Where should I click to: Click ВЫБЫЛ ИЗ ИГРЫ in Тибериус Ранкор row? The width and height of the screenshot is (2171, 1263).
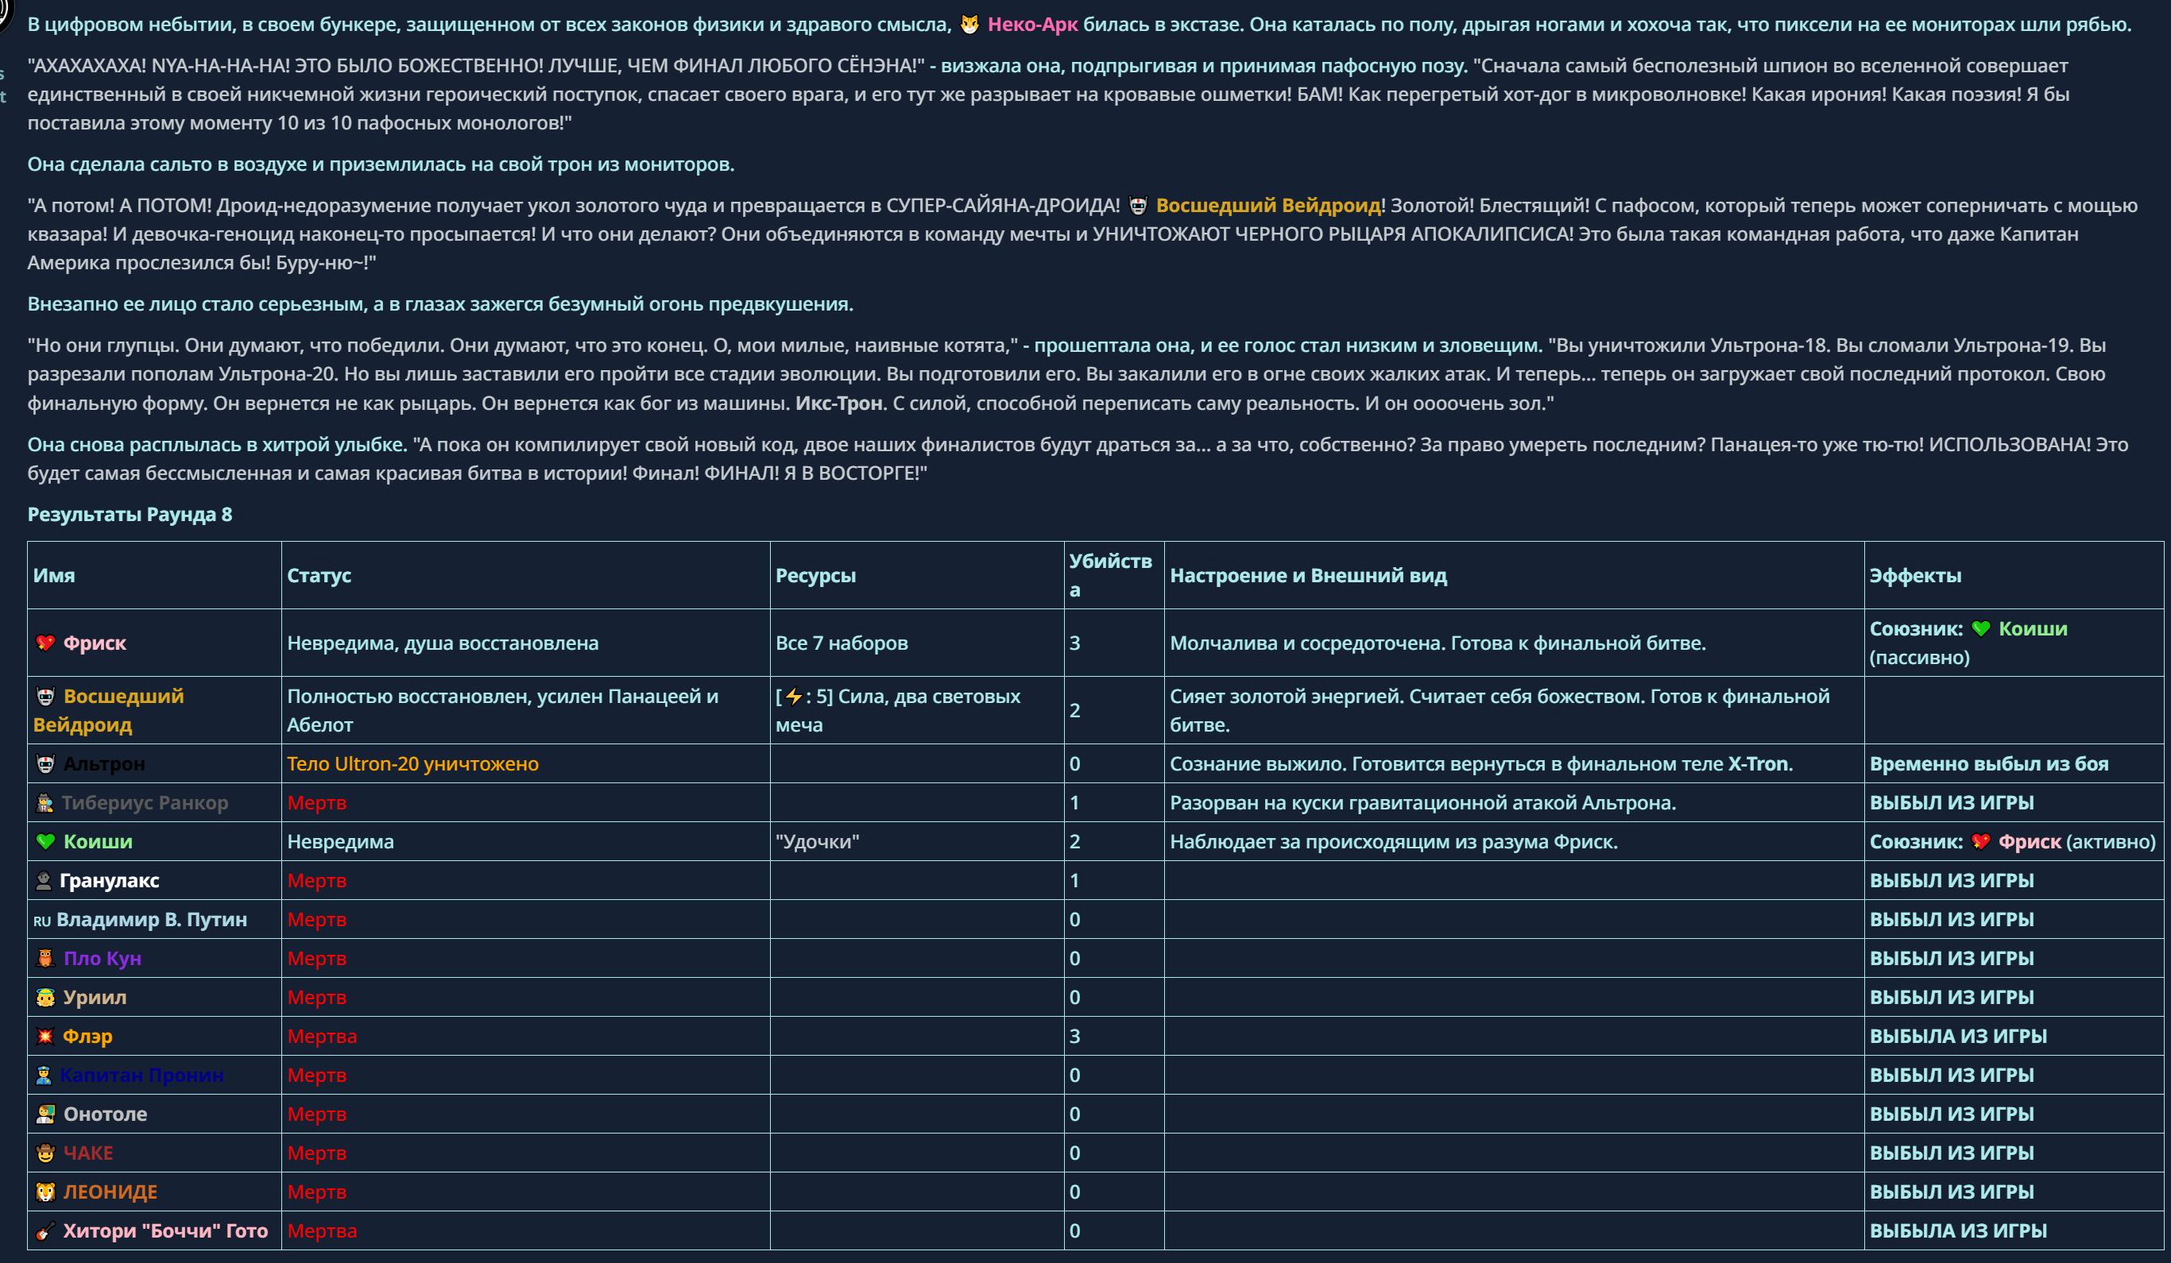pos(1952,803)
